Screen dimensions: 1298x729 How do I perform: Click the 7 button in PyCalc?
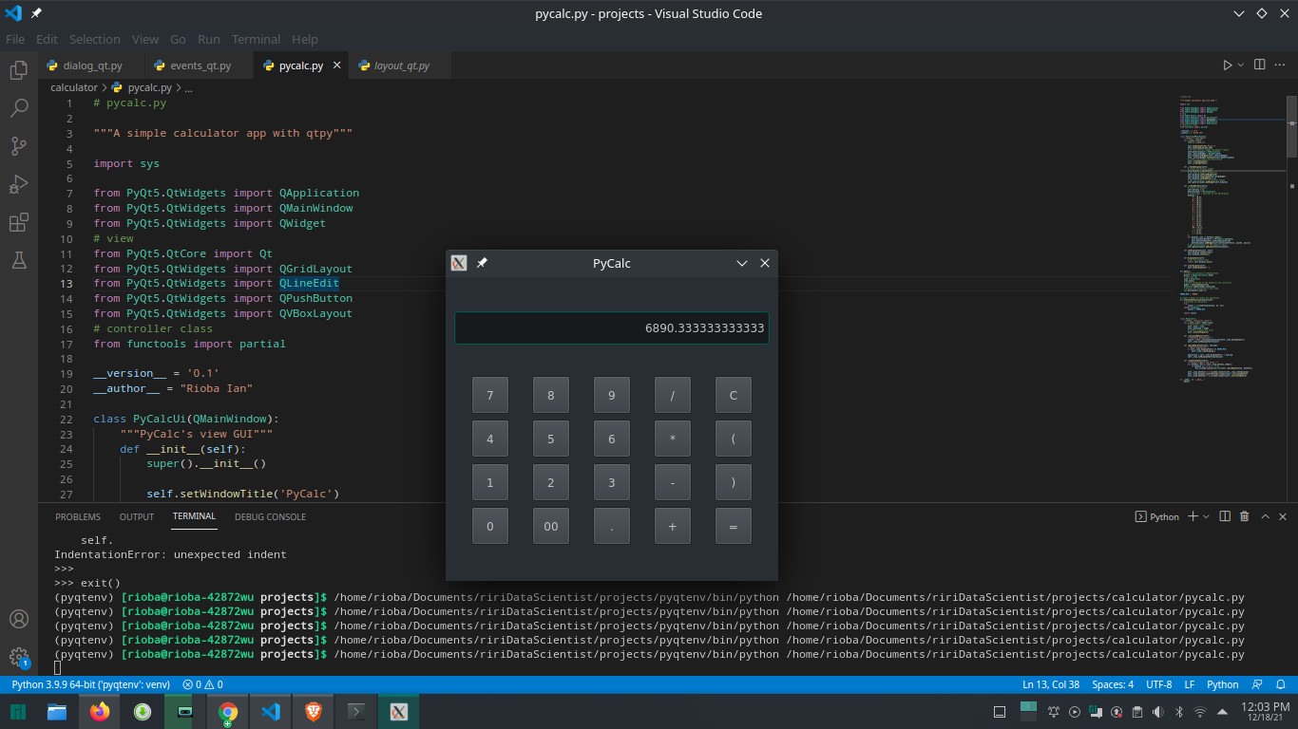pyautogui.click(x=490, y=395)
